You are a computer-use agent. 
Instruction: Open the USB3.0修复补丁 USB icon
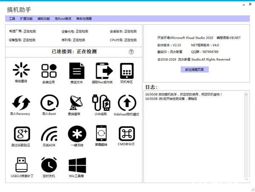22,164
